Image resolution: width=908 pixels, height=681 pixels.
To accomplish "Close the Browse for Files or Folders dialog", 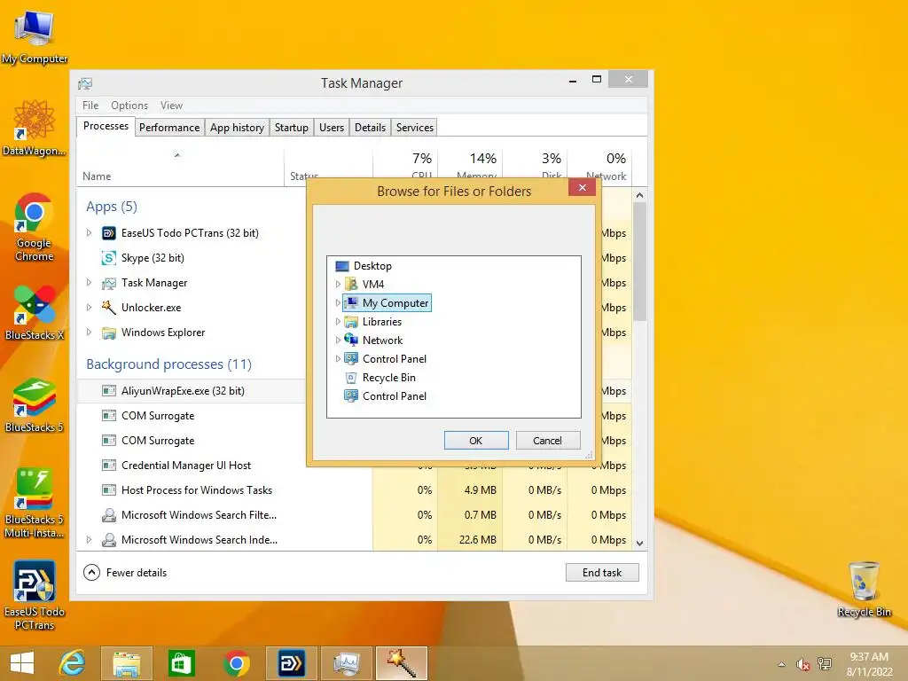I will 582,188.
